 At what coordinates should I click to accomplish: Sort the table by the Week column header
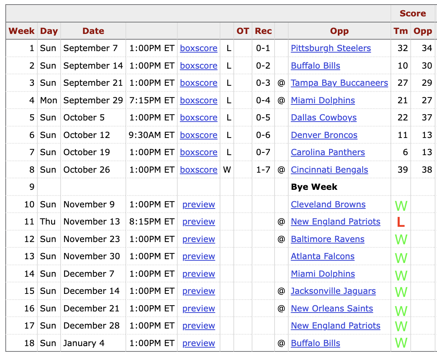(22, 31)
